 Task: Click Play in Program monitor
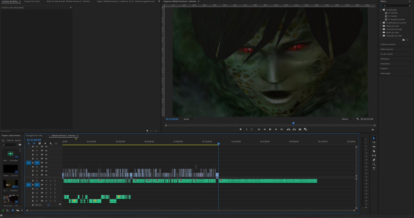tap(270, 129)
